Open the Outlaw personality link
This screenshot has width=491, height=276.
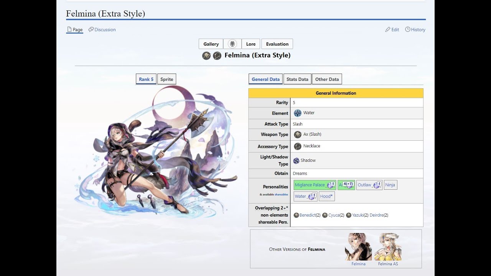[364, 185]
